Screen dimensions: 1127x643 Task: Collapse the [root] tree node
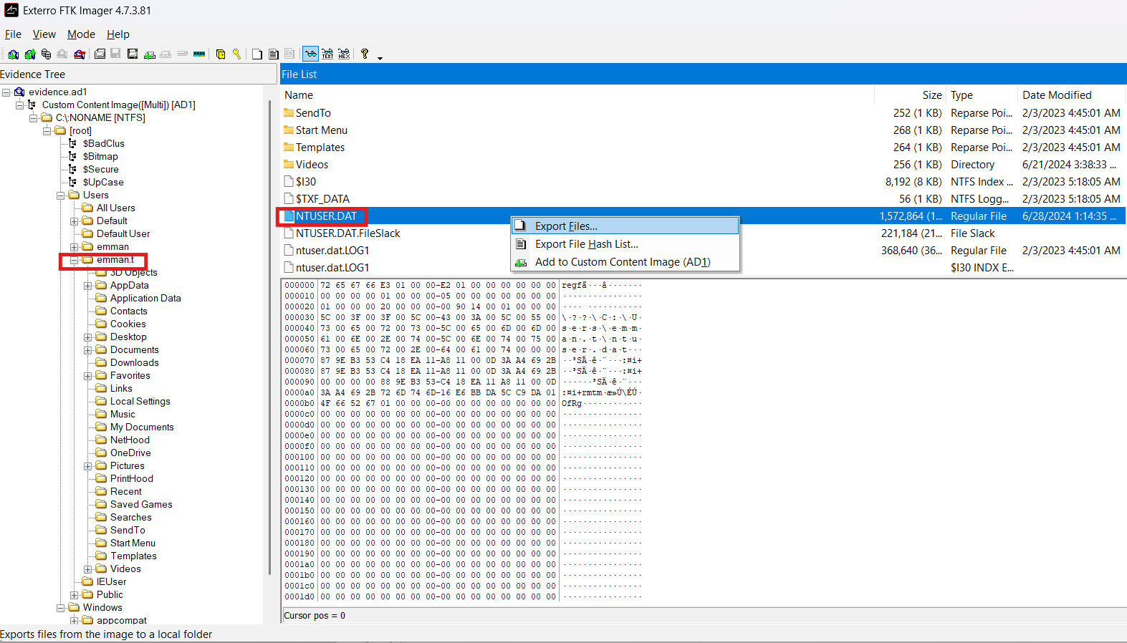(47, 131)
